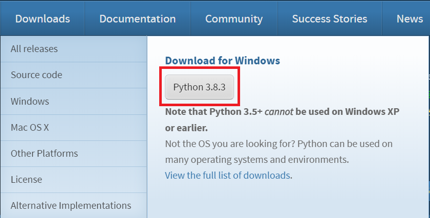Open Alternative Implementations link
The height and width of the screenshot is (218, 430).
[x=71, y=206]
